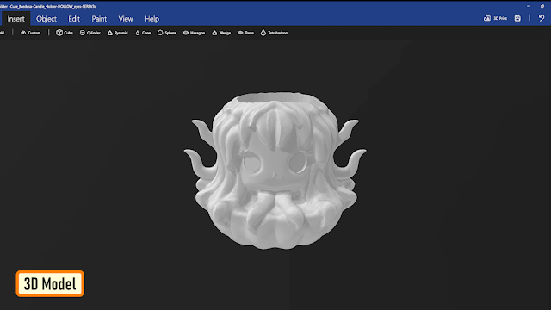This screenshot has width=551, height=310.
Task: Click the 3D Print button
Action: click(495, 18)
